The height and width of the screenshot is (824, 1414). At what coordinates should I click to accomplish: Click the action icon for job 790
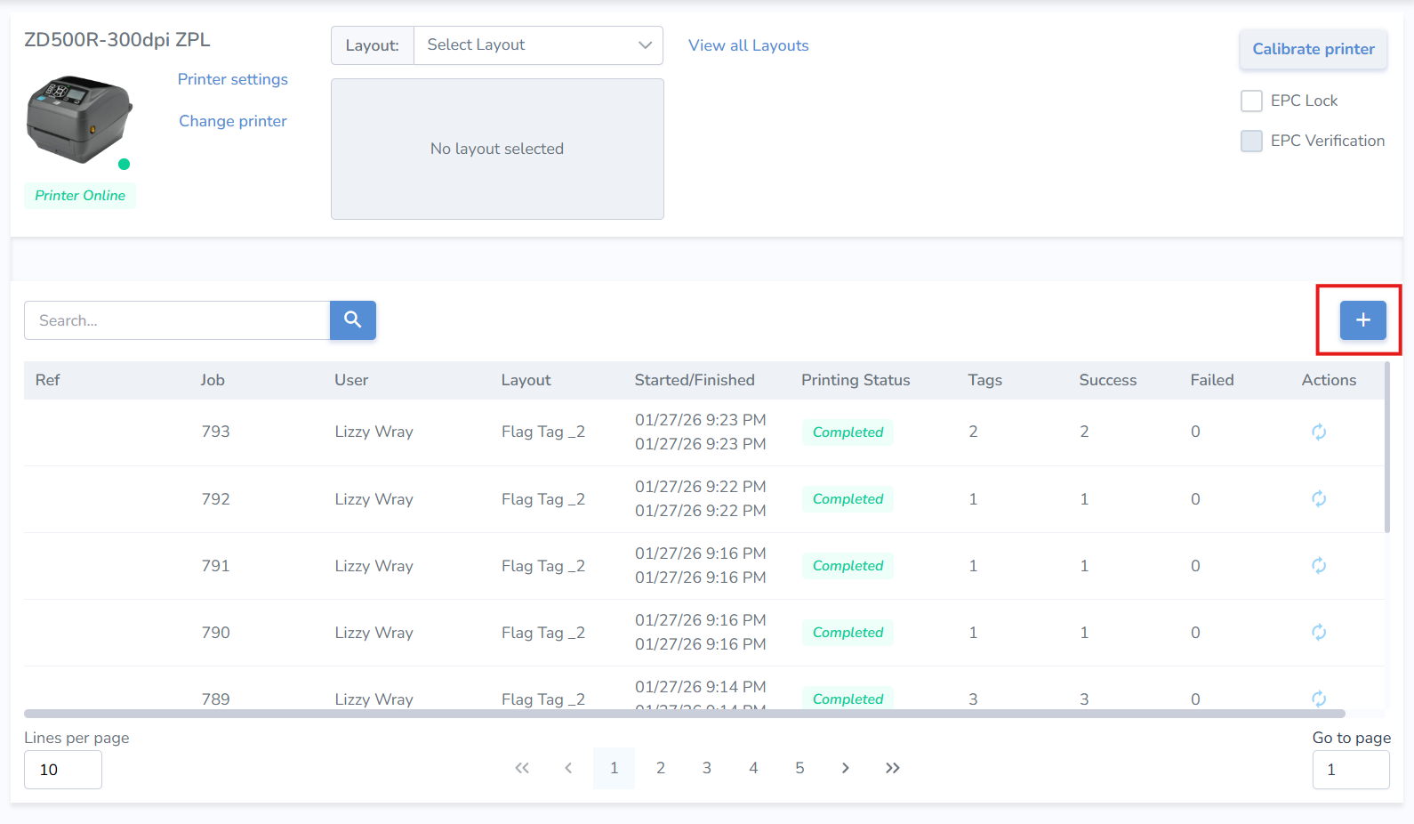[x=1318, y=632]
